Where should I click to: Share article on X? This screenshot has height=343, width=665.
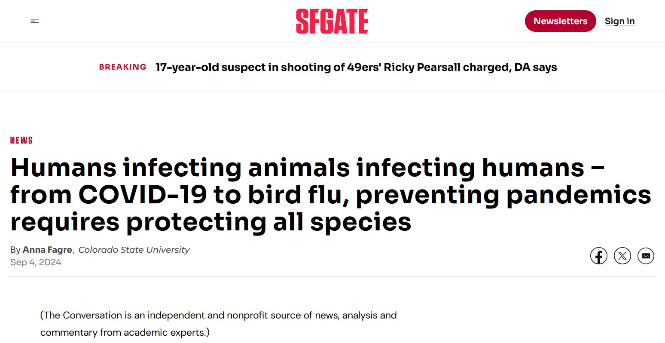[x=622, y=256]
